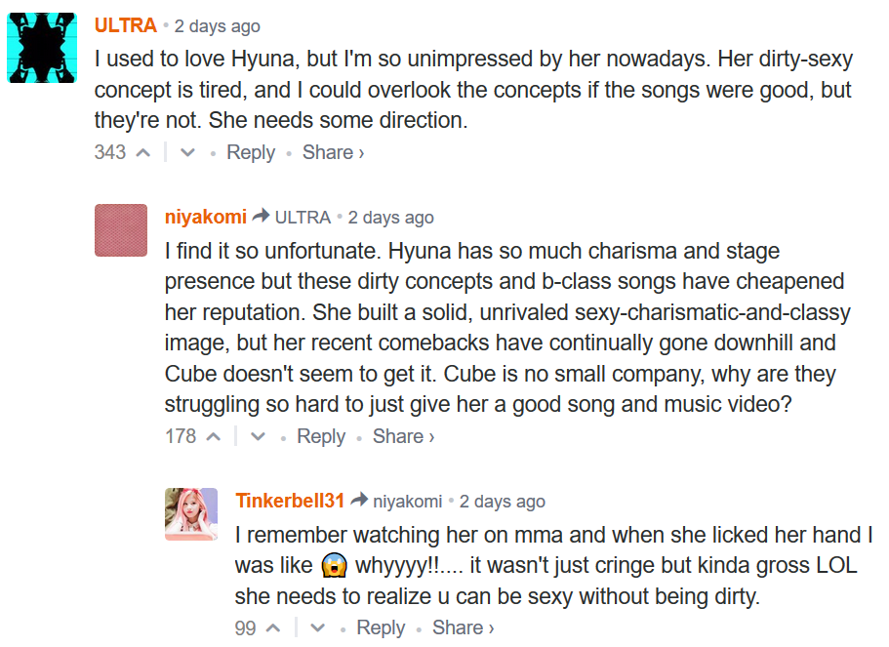Click the reply arrow beside niyakomi's name
This screenshot has height=647, width=889.
[x=261, y=217]
